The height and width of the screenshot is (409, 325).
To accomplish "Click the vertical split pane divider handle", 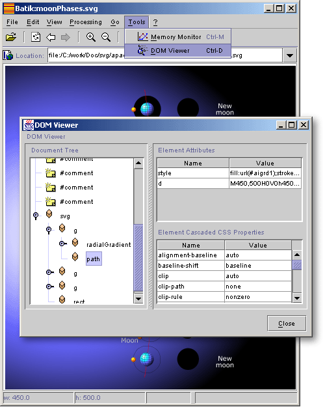I will coord(150,227).
